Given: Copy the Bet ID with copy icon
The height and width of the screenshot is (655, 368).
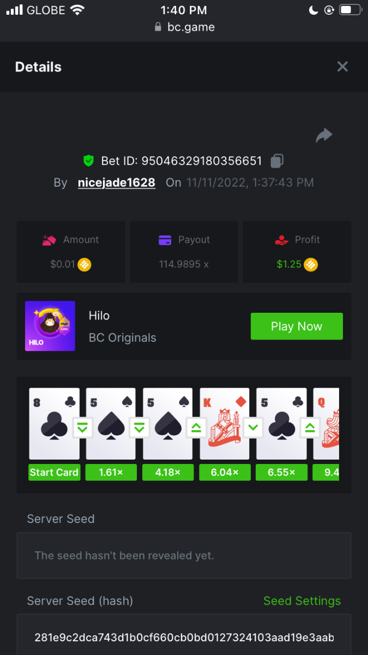Looking at the screenshot, I should coord(277,161).
